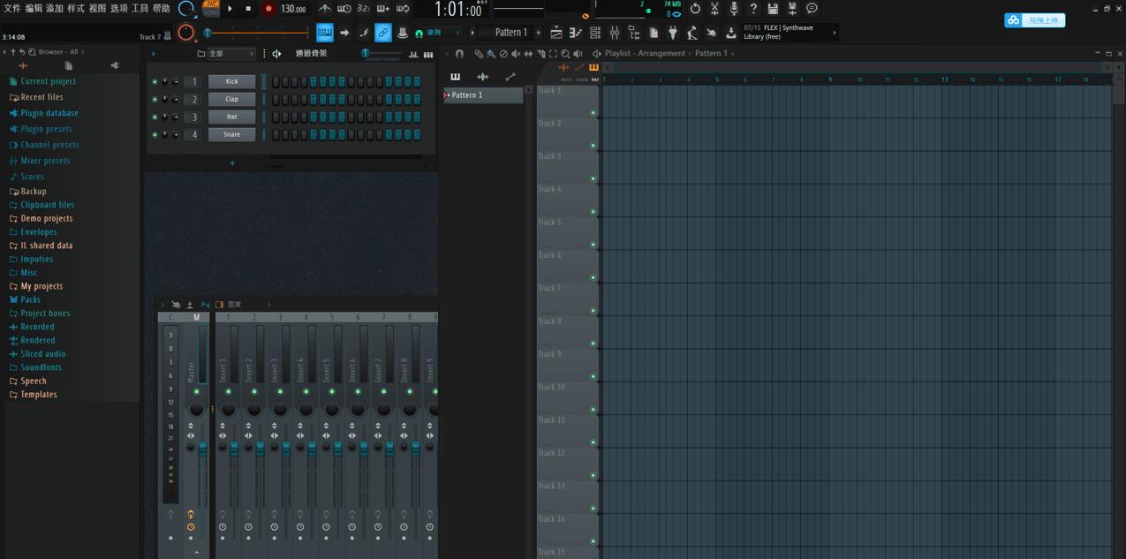Open the Playlist from the main toolbar
This screenshot has width=1126, height=559.
(x=555, y=32)
